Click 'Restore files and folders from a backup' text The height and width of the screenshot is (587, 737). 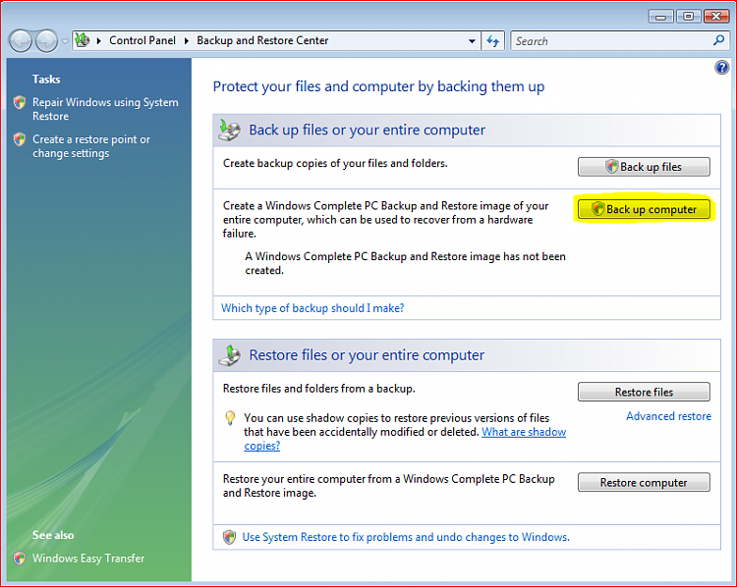pos(318,389)
